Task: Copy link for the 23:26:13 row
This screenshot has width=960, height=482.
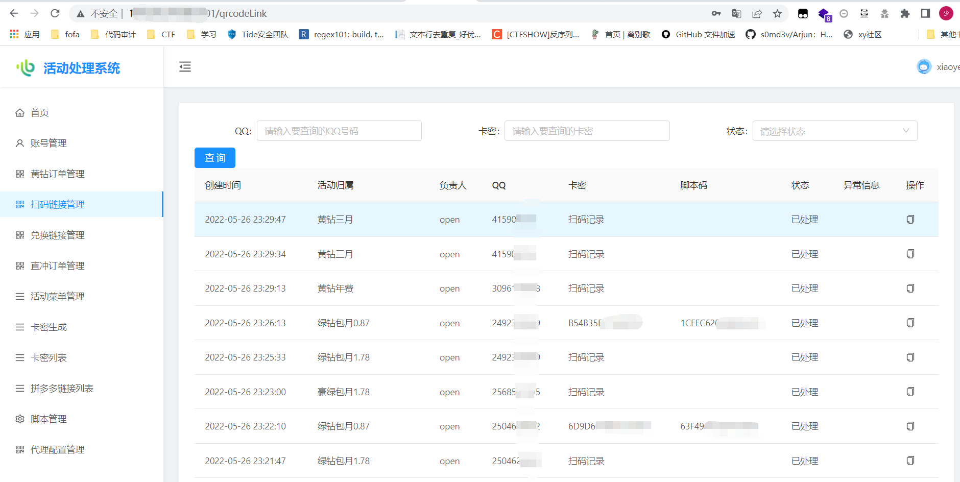Action: click(x=910, y=323)
